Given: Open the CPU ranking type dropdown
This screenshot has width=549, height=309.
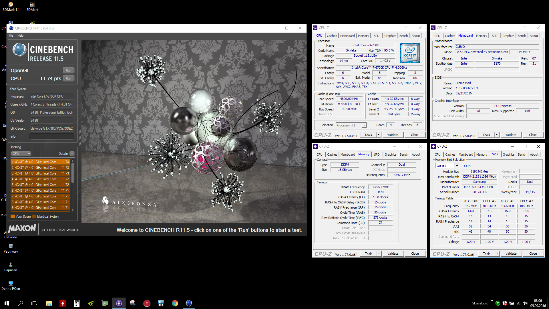Looking at the screenshot, I should [x=21, y=154].
